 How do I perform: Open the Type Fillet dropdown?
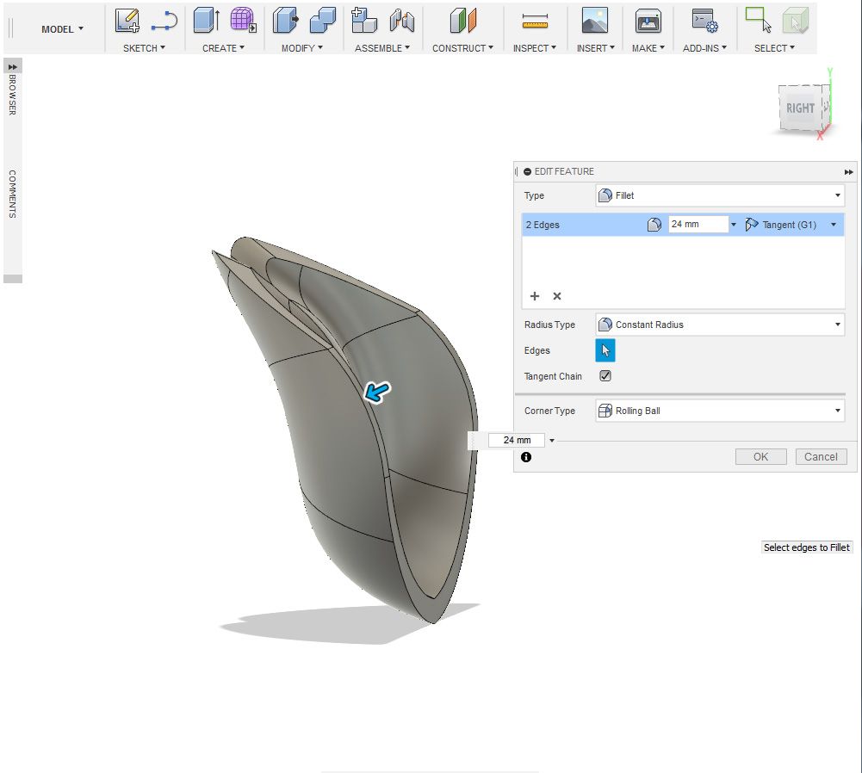click(x=720, y=195)
